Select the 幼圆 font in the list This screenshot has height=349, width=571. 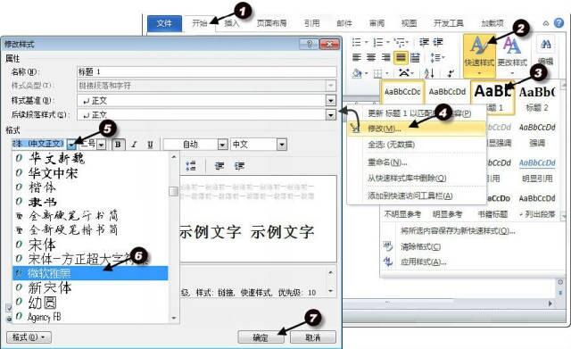[x=90, y=303]
